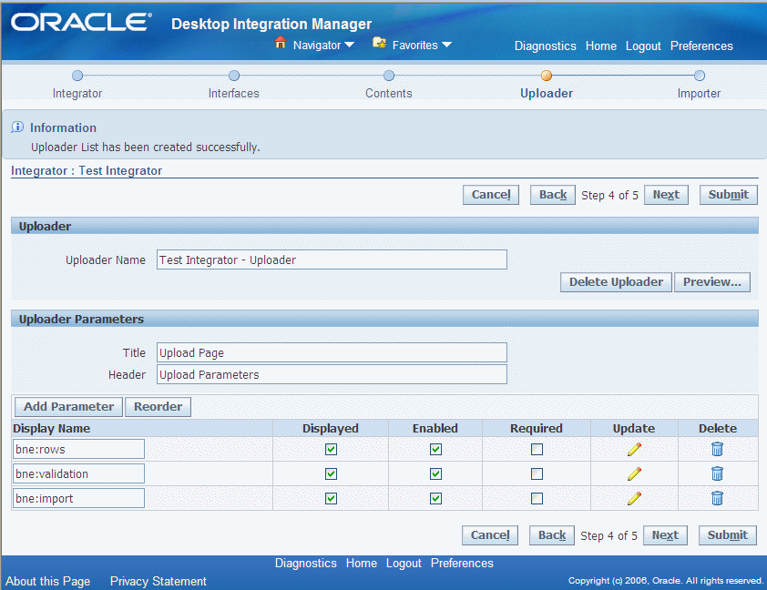
Task: Click the Contents step circle in train
Action: click(389, 76)
